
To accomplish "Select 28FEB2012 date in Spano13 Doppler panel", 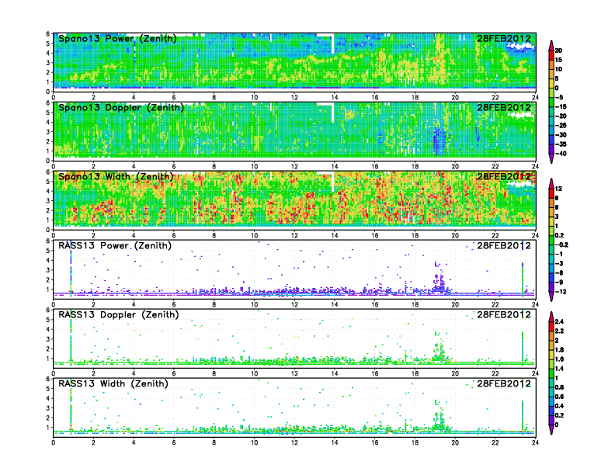I will (x=504, y=108).
